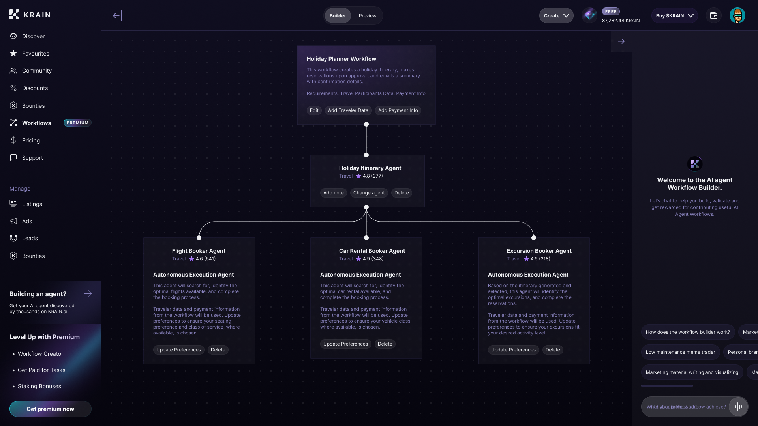Image resolution: width=758 pixels, height=426 pixels.
Task: Open the Leads magnet icon item
Action: click(x=30, y=238)
